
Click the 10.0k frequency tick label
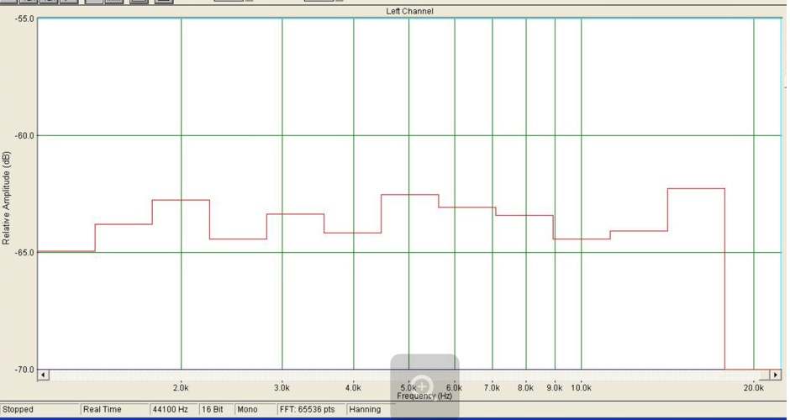581,388
